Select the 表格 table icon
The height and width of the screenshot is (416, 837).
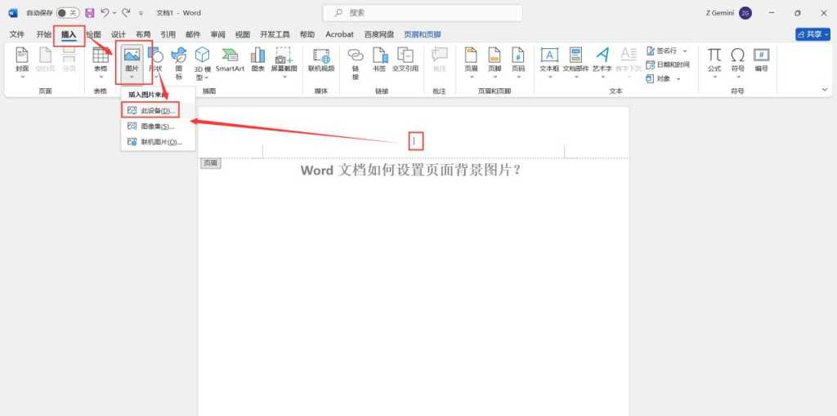pos(101,62)
